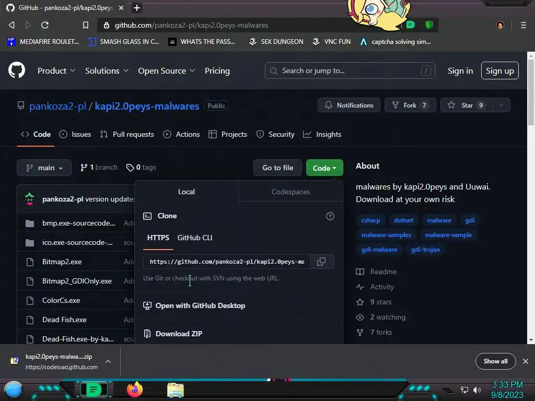This screenshot has width=535, height=401.
Task: Click the browser profile avatar icon
Action: click(500, 25)
